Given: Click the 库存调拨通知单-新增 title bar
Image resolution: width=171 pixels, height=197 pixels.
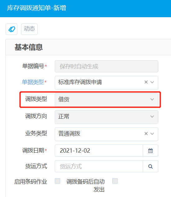Looking at the screenshot, I should click(85, 8).
